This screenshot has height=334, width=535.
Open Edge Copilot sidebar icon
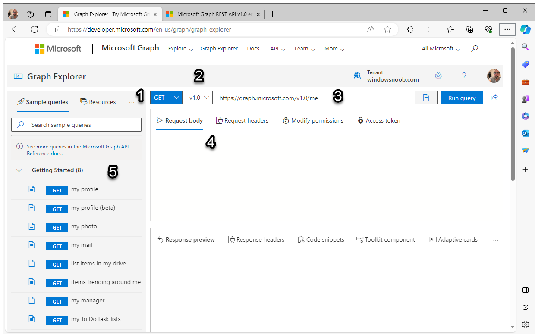pyautogui.click(x=525, y=29)
